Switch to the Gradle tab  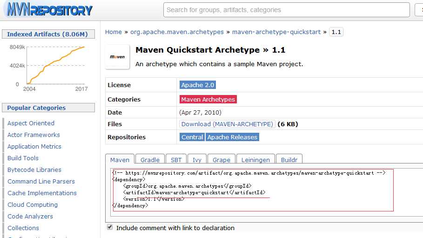[x=150, y=159]
